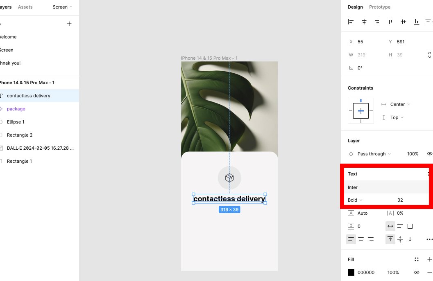Set text alignment to center
Image resolution: width=433 pixels, height=281 pixels.
coord(361,239)
